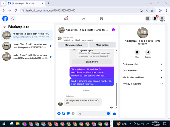Expand Chat members section
The width and height of the screenshot is (170, 127).
pyautogui.click(x=142, y=70)
